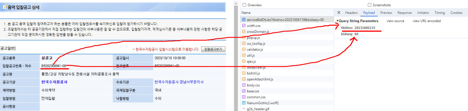Select the g2b_header.gif request
The height and width of the screenshot is (111, 468).
(x=287, y=109)
